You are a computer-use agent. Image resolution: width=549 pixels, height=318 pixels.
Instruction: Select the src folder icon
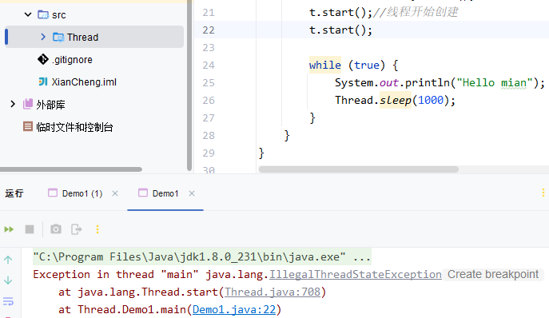pyautogui.click(x=43, y=14)
